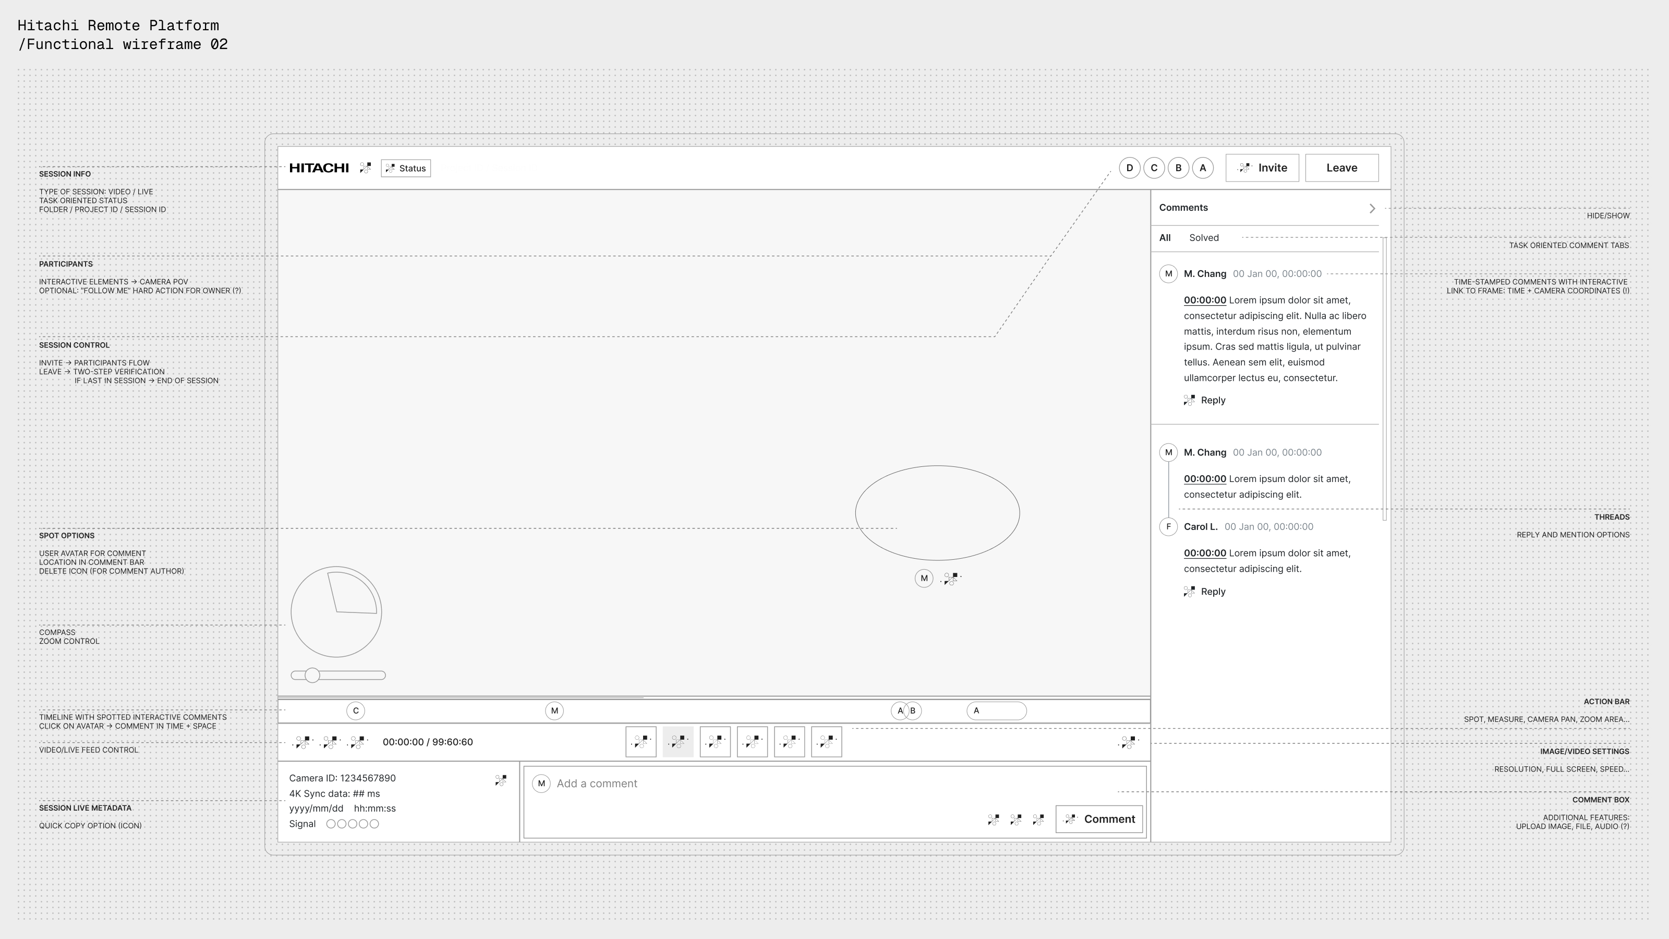Click the Leave session button
The image size is (1669, 939).
(1341, 168)
